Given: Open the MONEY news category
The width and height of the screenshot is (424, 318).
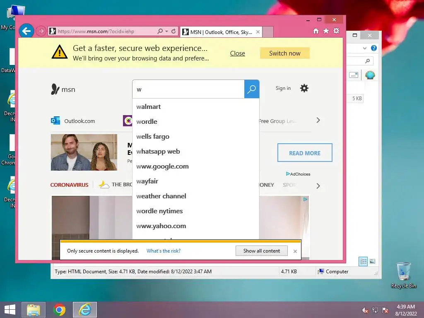Looking at the screenshot, I should pyautogui.click(x=267, y=185).
